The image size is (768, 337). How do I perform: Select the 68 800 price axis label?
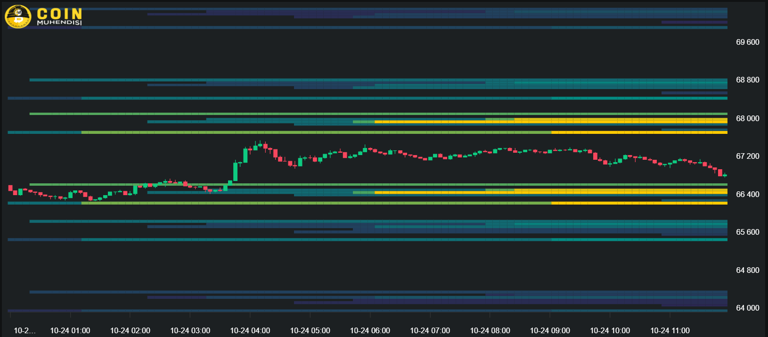pyautogui.click(x=747, y=80)
